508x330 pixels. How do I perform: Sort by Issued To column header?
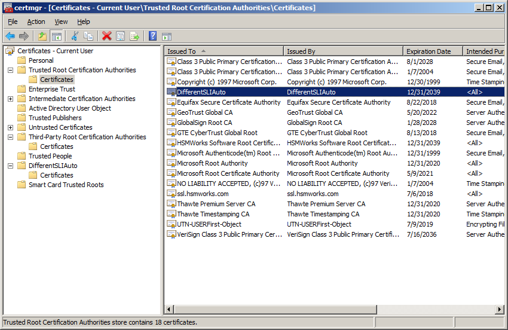pos(224,51)
